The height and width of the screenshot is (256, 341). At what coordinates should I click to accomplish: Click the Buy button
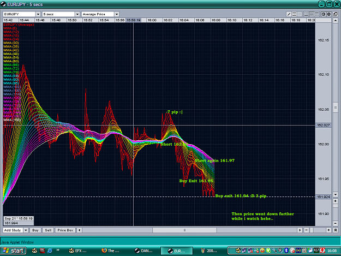click(x=35, y=230)
